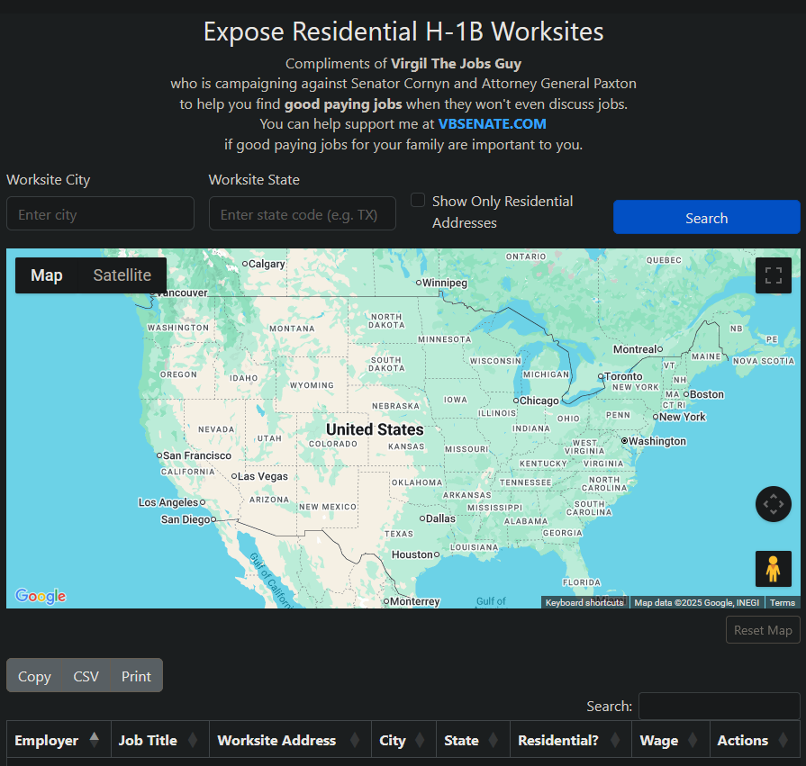The width and height of the screenshot is (806, 766).
Task: Click COLORADO state label on map
Action: tap(333, 444)
